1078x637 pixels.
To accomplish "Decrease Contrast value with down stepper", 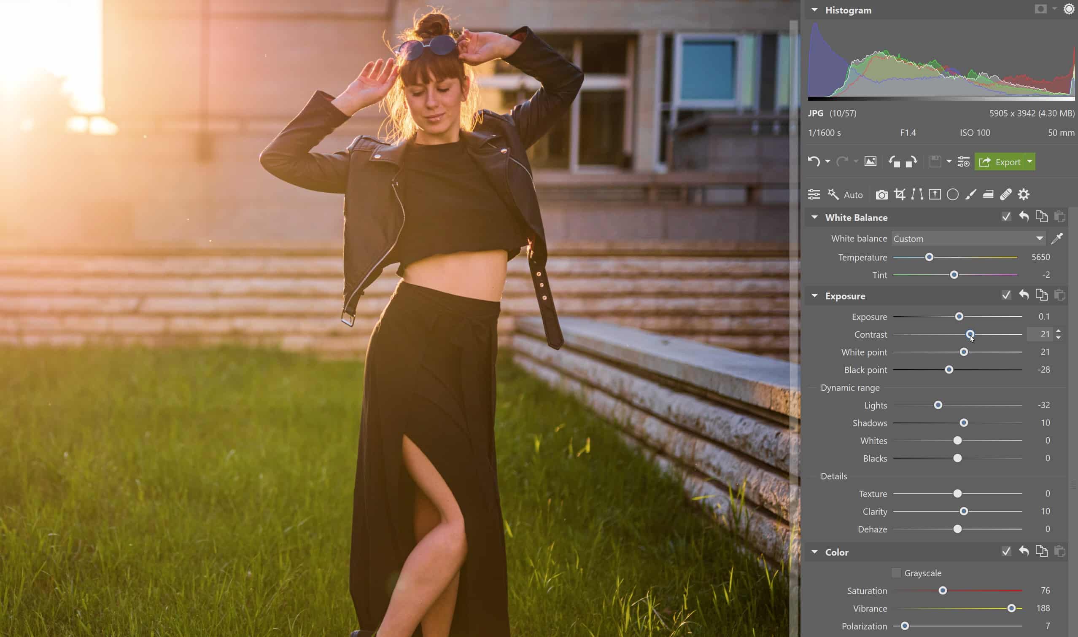I will (1058, 338).
